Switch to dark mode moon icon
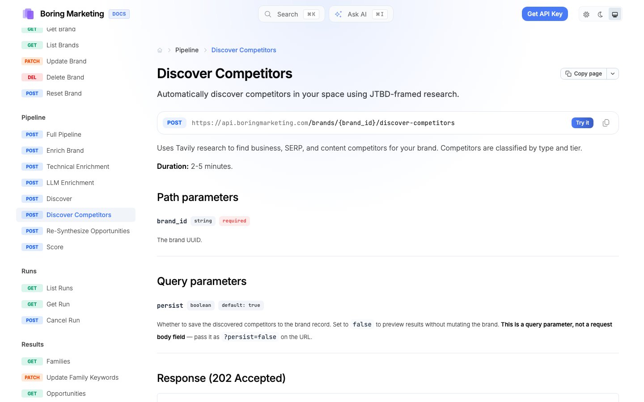644x402 pixels. point(601,14)
